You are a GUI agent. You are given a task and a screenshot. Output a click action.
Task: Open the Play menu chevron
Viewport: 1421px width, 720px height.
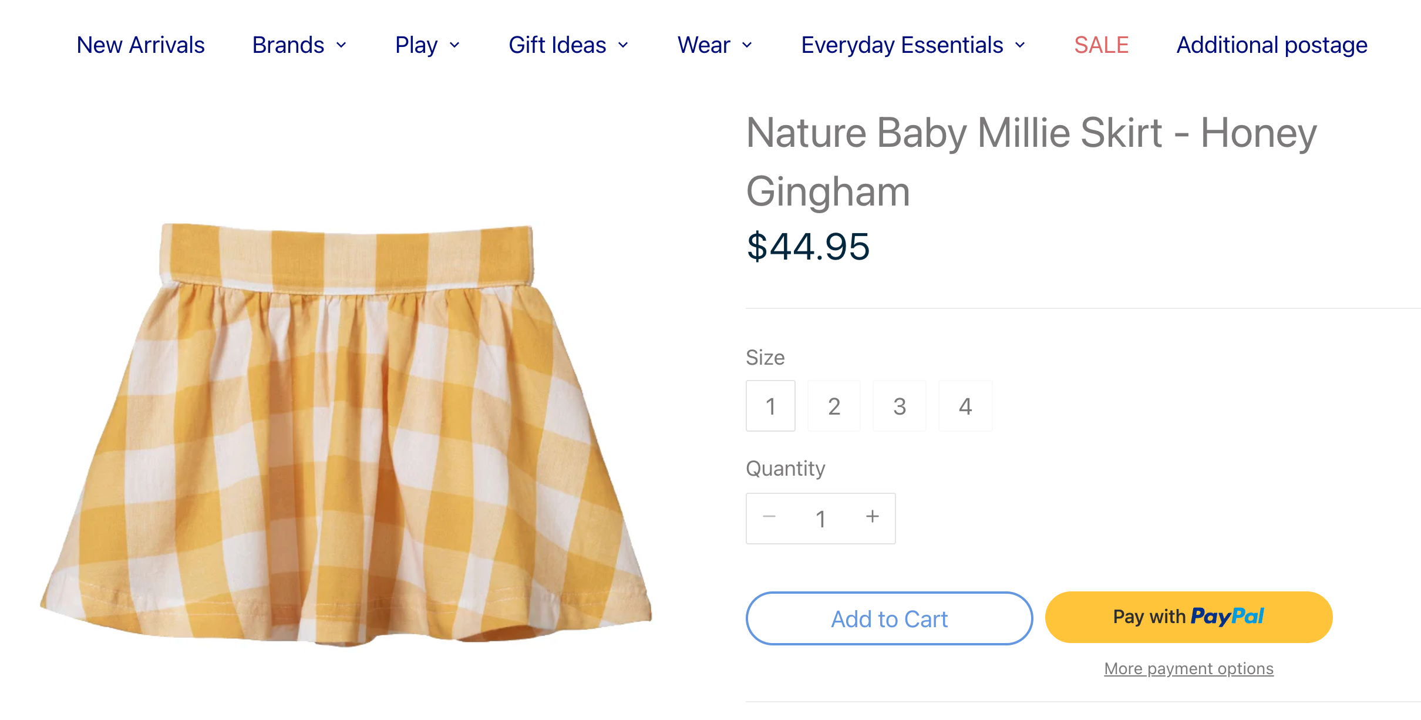[454, 45]
